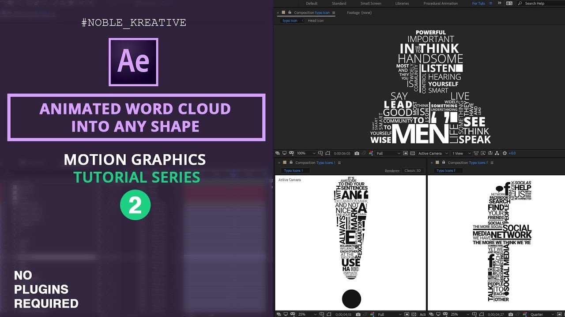Click the Region of Interest icon
The height and width of the screenshot is (317, 565).
pyautogui.click(x=406, y=153)
